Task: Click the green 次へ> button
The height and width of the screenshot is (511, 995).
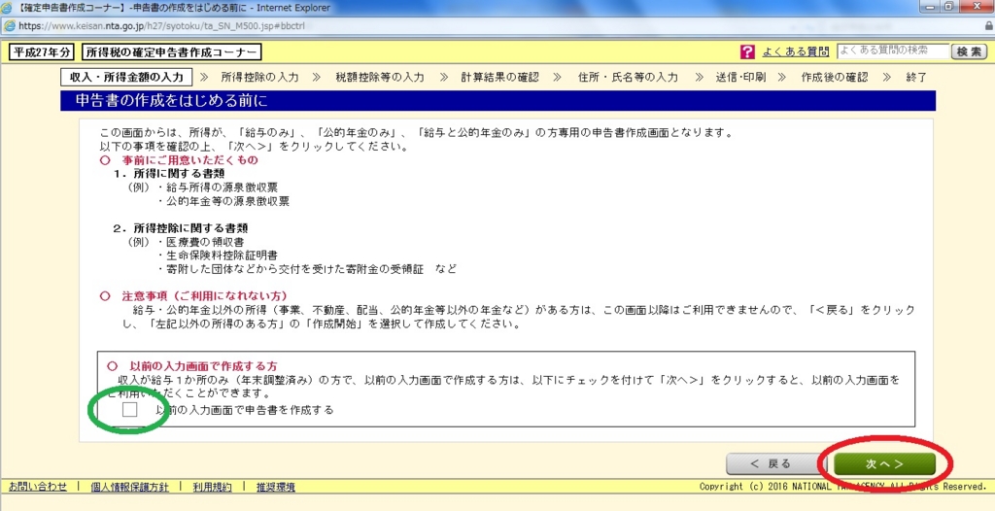Action: click(x=884, y=463)
